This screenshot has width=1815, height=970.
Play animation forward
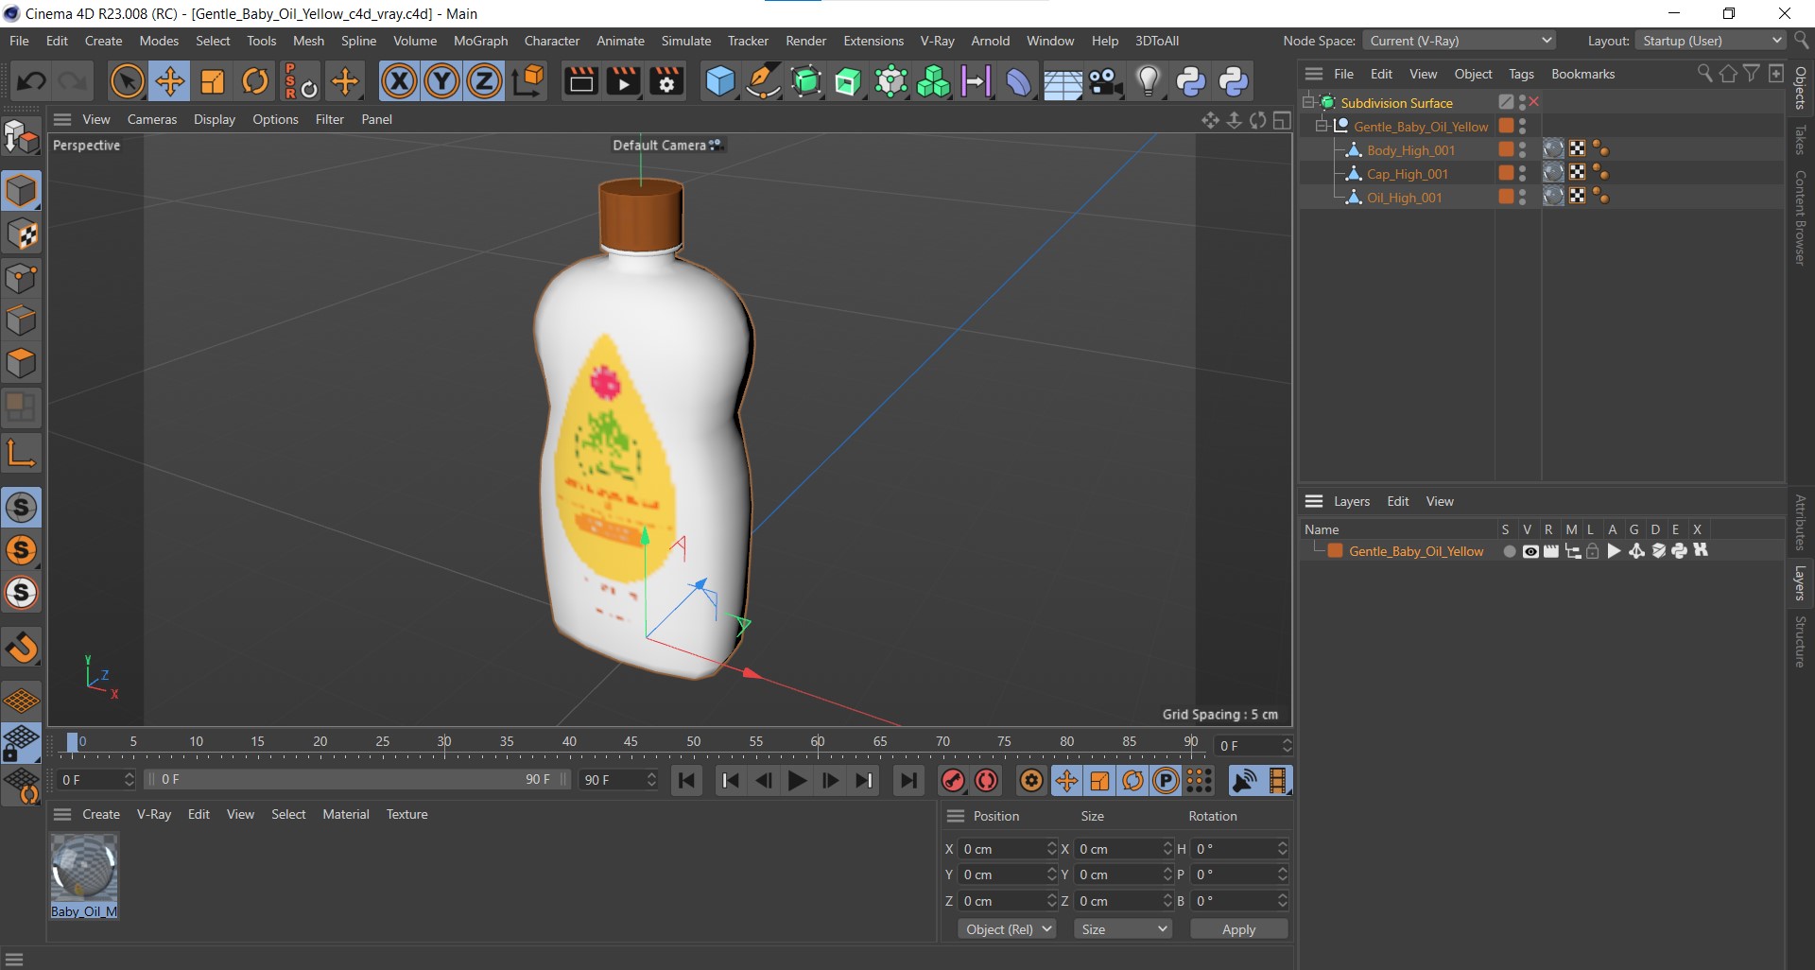click(797, 780)
